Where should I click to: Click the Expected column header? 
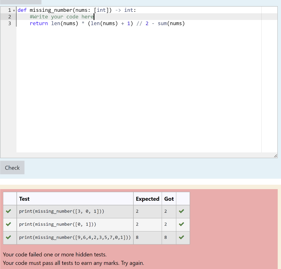[148, 198]
